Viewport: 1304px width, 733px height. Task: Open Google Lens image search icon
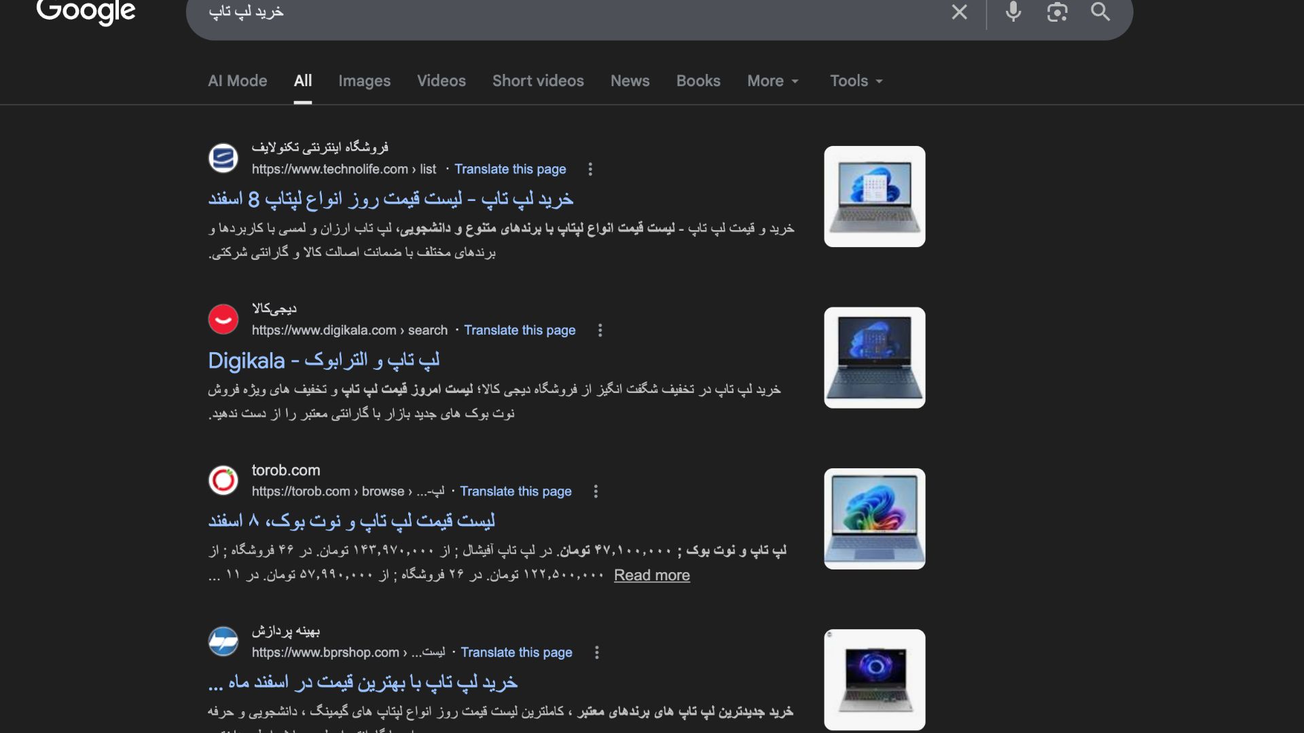tap(1057, 12)
